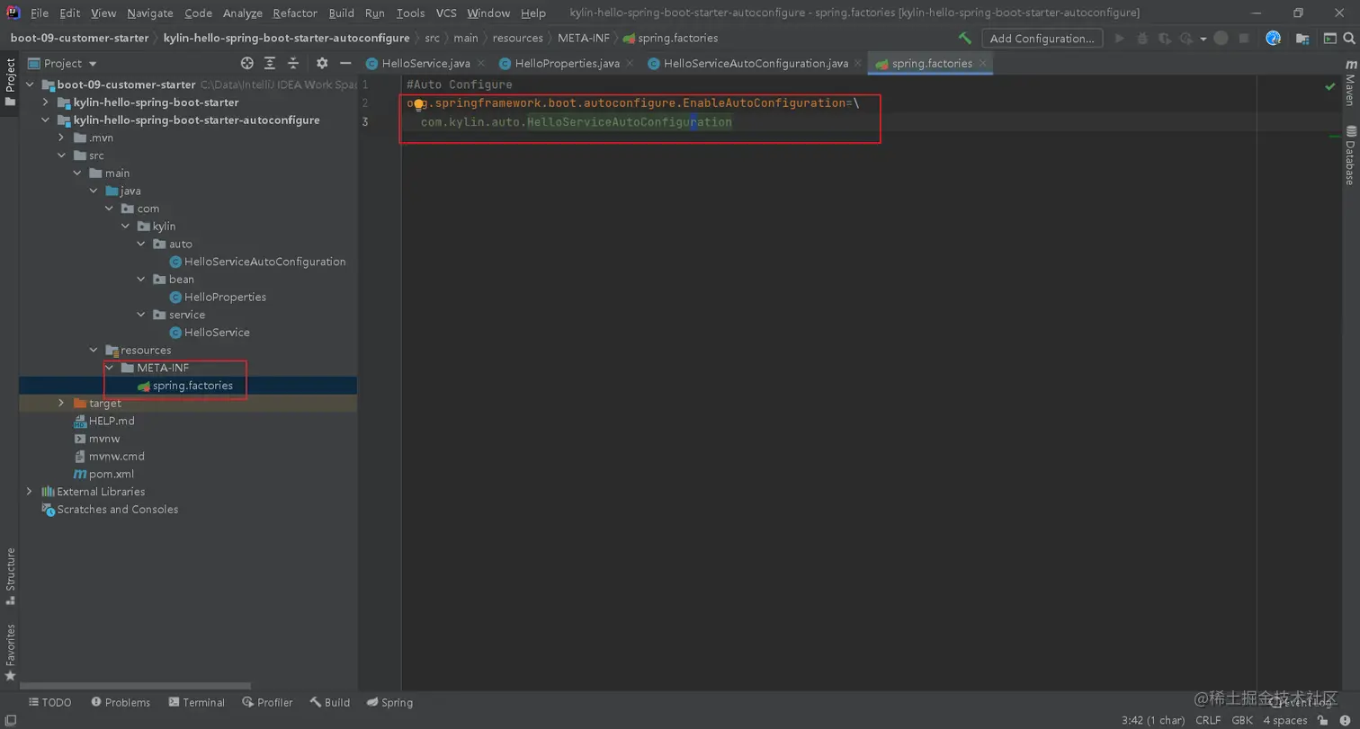Click the Profile run icon
The height and width of the screenshot is (729, 1360).
pyautogui.click(x=1186, y=39)
